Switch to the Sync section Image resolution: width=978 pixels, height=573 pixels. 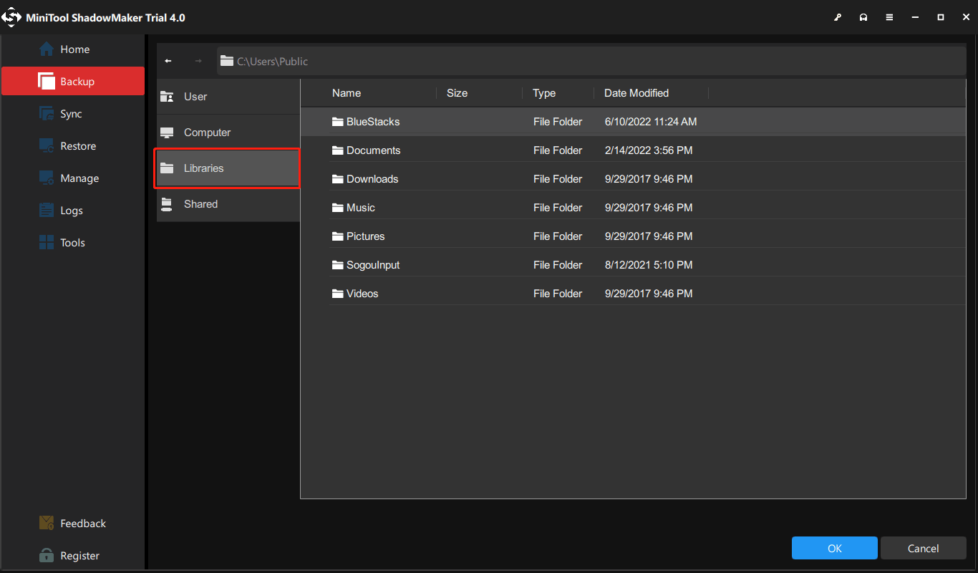(x=73, y=114)
